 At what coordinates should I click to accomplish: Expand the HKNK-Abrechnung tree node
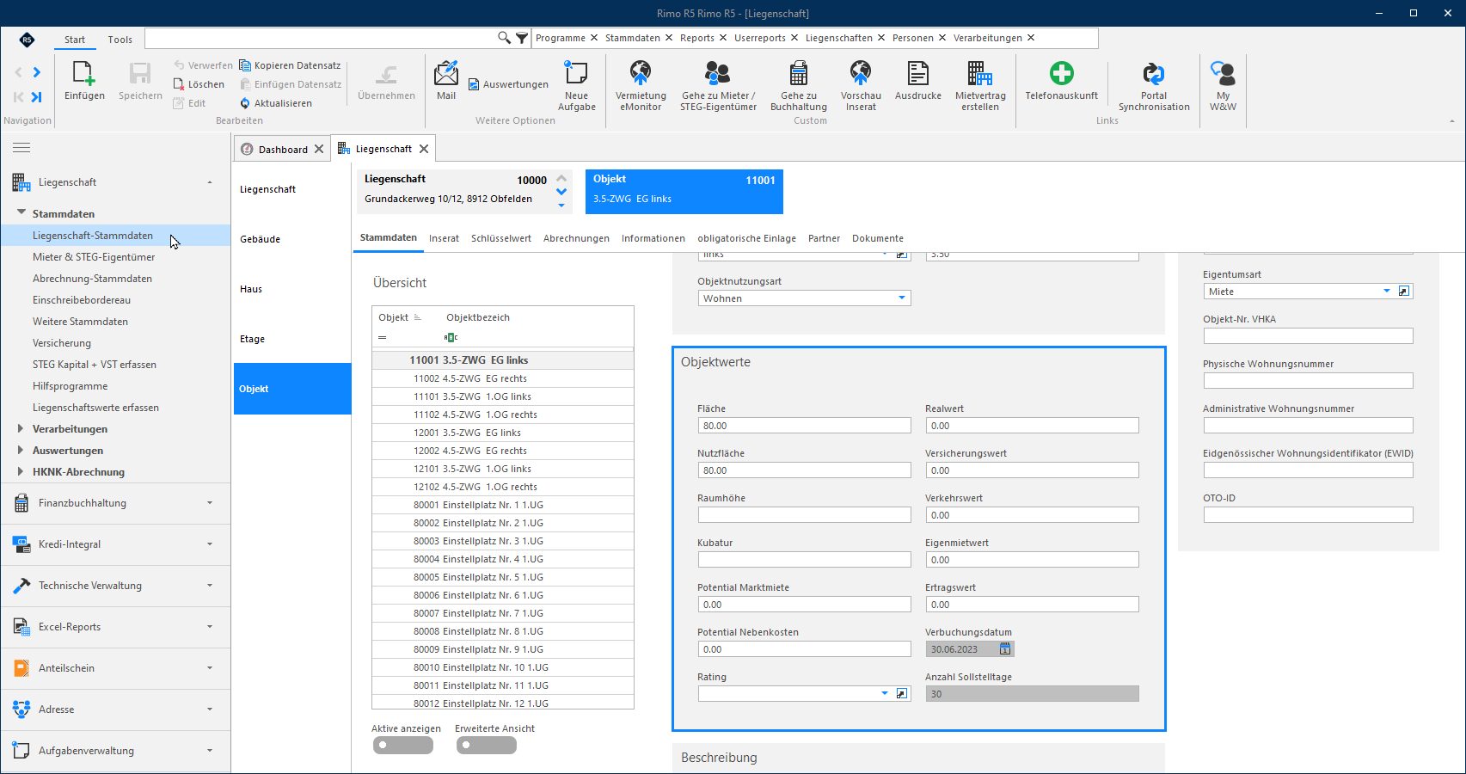(x=21, y=471)
